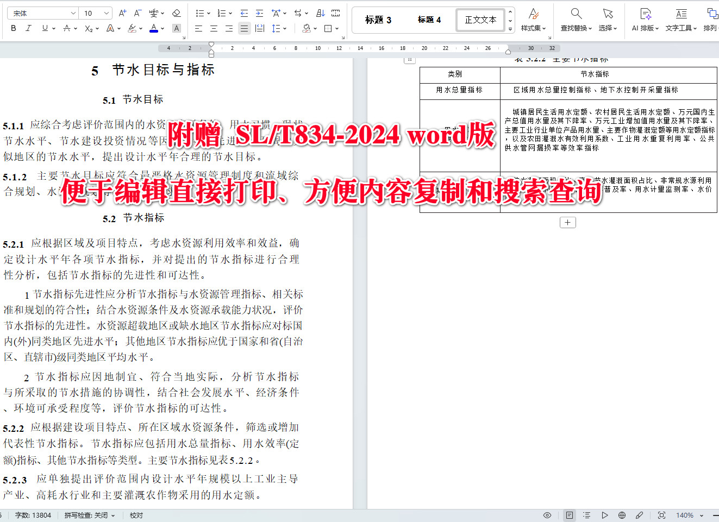Apply the 标题 4 style
The height and width of the screenshot is (522, 719).
coord(429,20)
